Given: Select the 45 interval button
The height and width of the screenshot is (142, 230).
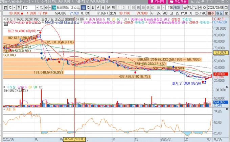Looking at the screenshot, I should (148, 7).
